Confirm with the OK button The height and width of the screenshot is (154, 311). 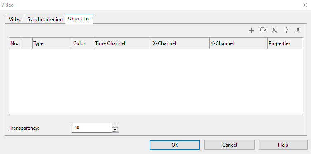click(x=175, y=145)
